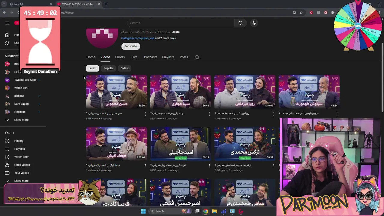This screenshot has height=216, width=384.
Task: Subscribe to the PUMP VOD channel
Action: pyautogui.click(x=131, y=46)
